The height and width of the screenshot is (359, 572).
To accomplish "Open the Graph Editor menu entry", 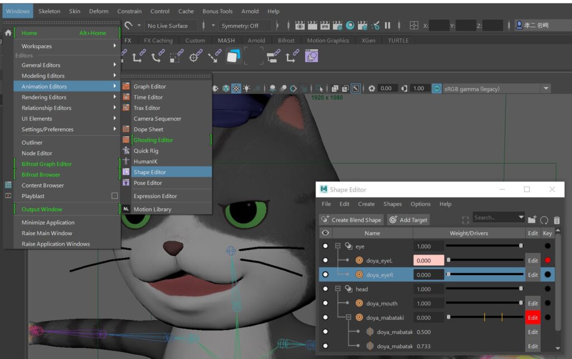I will [x=166, y=87].
